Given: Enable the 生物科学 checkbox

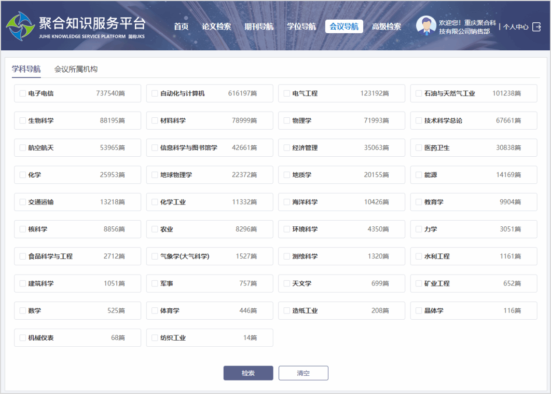Looking at the screenshot, I should pyautogui.click(x=22, y=120).
